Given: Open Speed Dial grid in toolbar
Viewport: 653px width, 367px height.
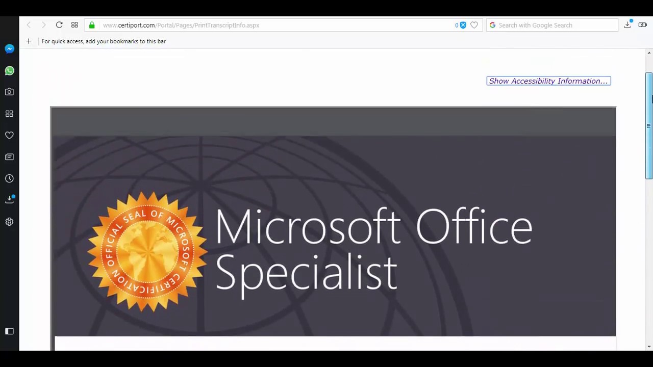Looking at the screenshot, I should click(x=74, y=25).
